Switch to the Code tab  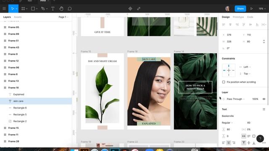click(250, 17)
